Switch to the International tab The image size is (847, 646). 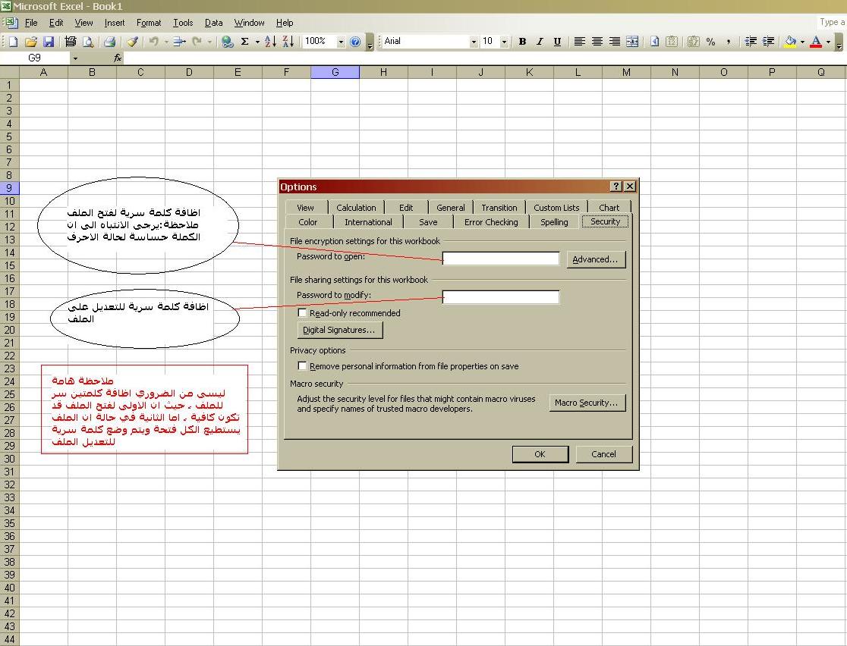(x=368, y=222)
